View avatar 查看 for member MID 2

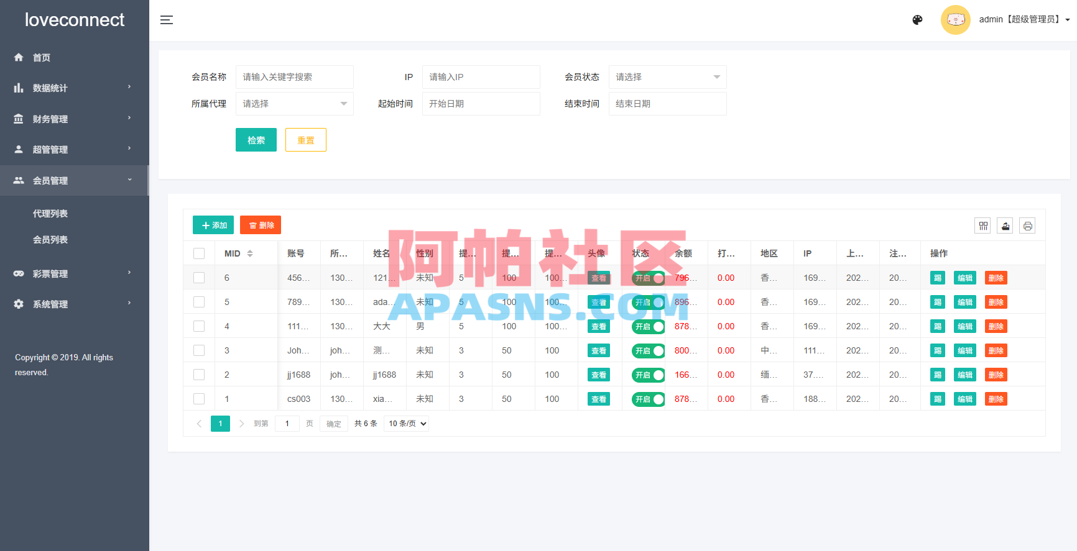click(599, 375)
